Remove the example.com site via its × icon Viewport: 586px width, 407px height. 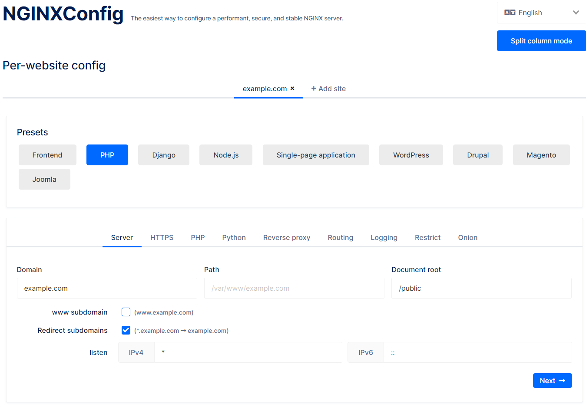tap(291, 88)
